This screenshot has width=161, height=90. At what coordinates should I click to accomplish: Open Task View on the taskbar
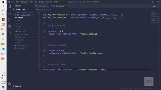click(3, 14)
